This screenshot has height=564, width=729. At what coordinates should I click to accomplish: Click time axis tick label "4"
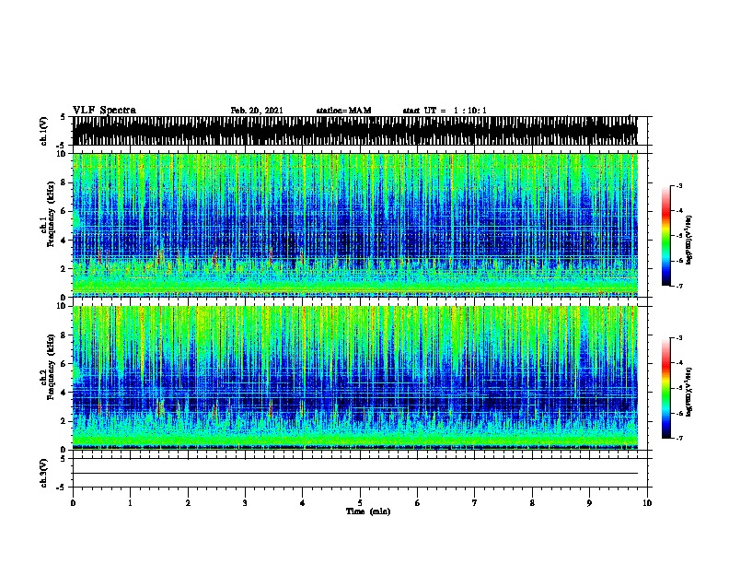[303, 503]
